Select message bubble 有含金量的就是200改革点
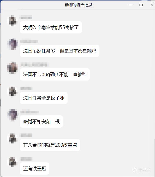The image size is (155, 177). pos(50,145)
